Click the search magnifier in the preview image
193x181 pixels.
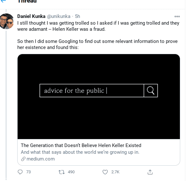pos(151,91)
